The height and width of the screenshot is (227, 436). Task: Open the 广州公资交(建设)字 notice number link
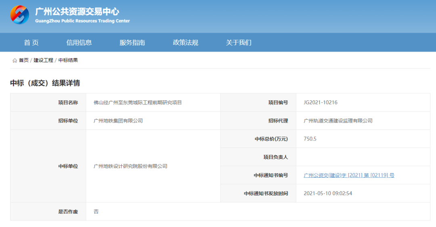point(349,175)
